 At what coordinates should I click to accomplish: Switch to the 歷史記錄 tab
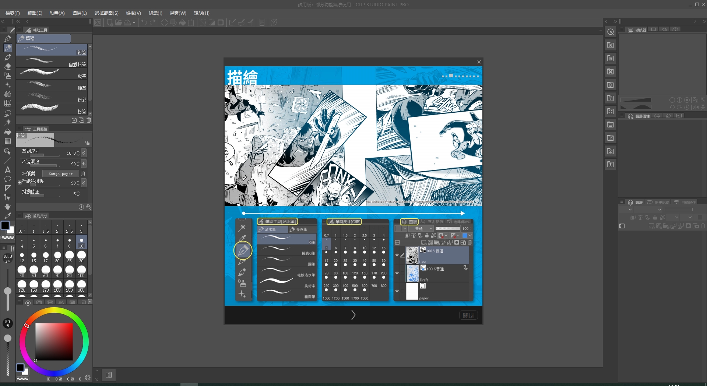click(x=658, y=202)
